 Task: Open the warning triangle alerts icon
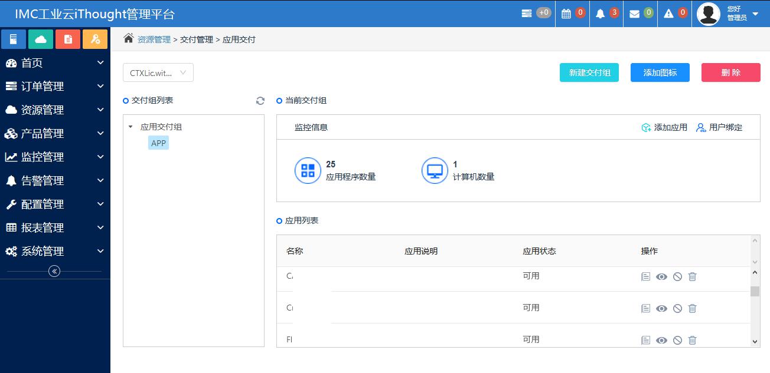[x=669, y=14]
